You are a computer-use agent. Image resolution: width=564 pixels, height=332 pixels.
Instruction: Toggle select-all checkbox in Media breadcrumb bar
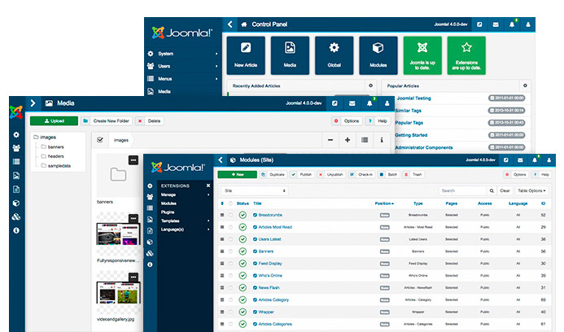coord(100,140)
